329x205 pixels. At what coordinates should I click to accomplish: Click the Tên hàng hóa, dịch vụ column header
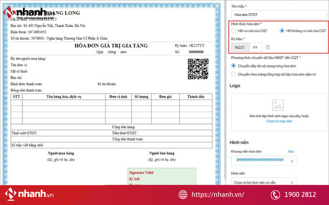coord(64,96)
